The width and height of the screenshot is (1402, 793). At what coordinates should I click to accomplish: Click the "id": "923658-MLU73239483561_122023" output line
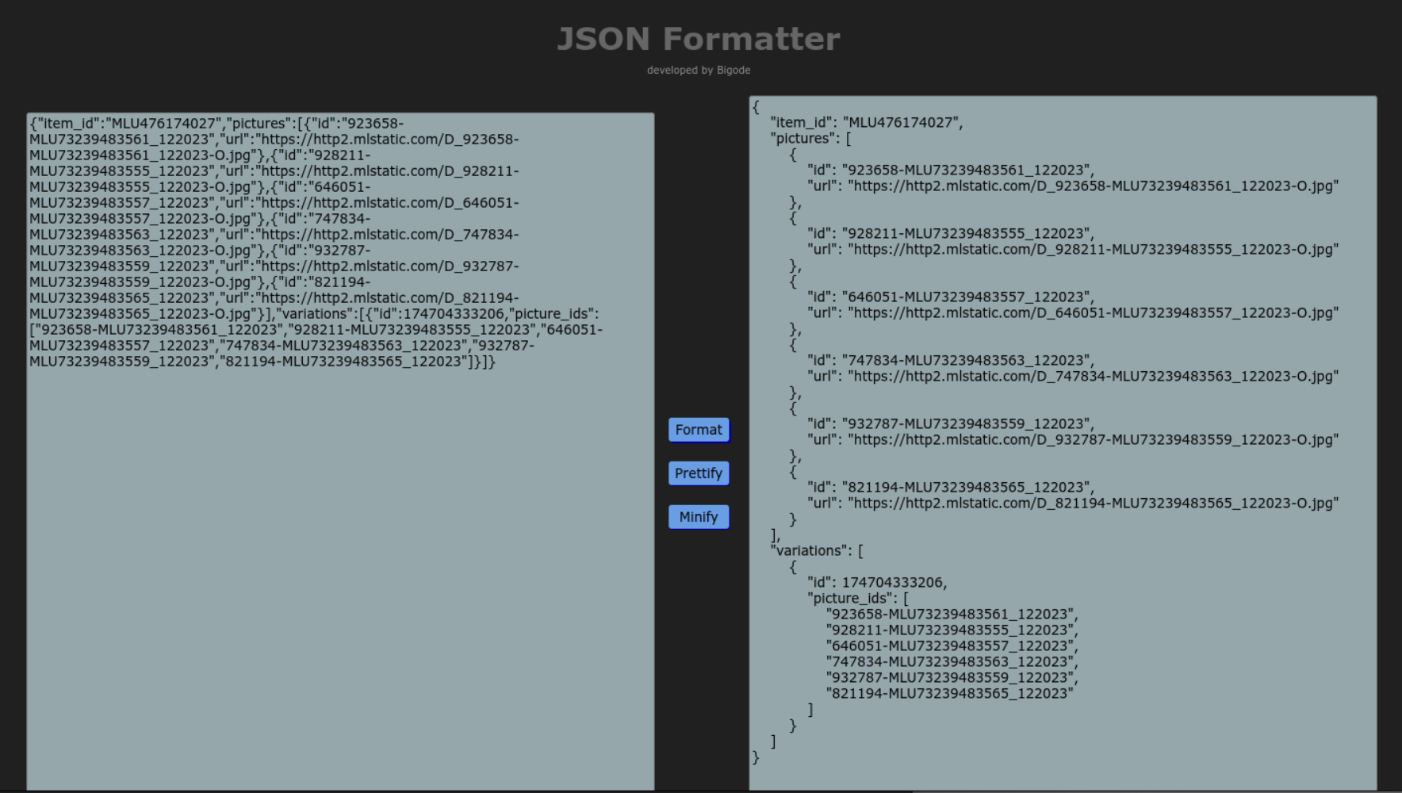(951, 170)
